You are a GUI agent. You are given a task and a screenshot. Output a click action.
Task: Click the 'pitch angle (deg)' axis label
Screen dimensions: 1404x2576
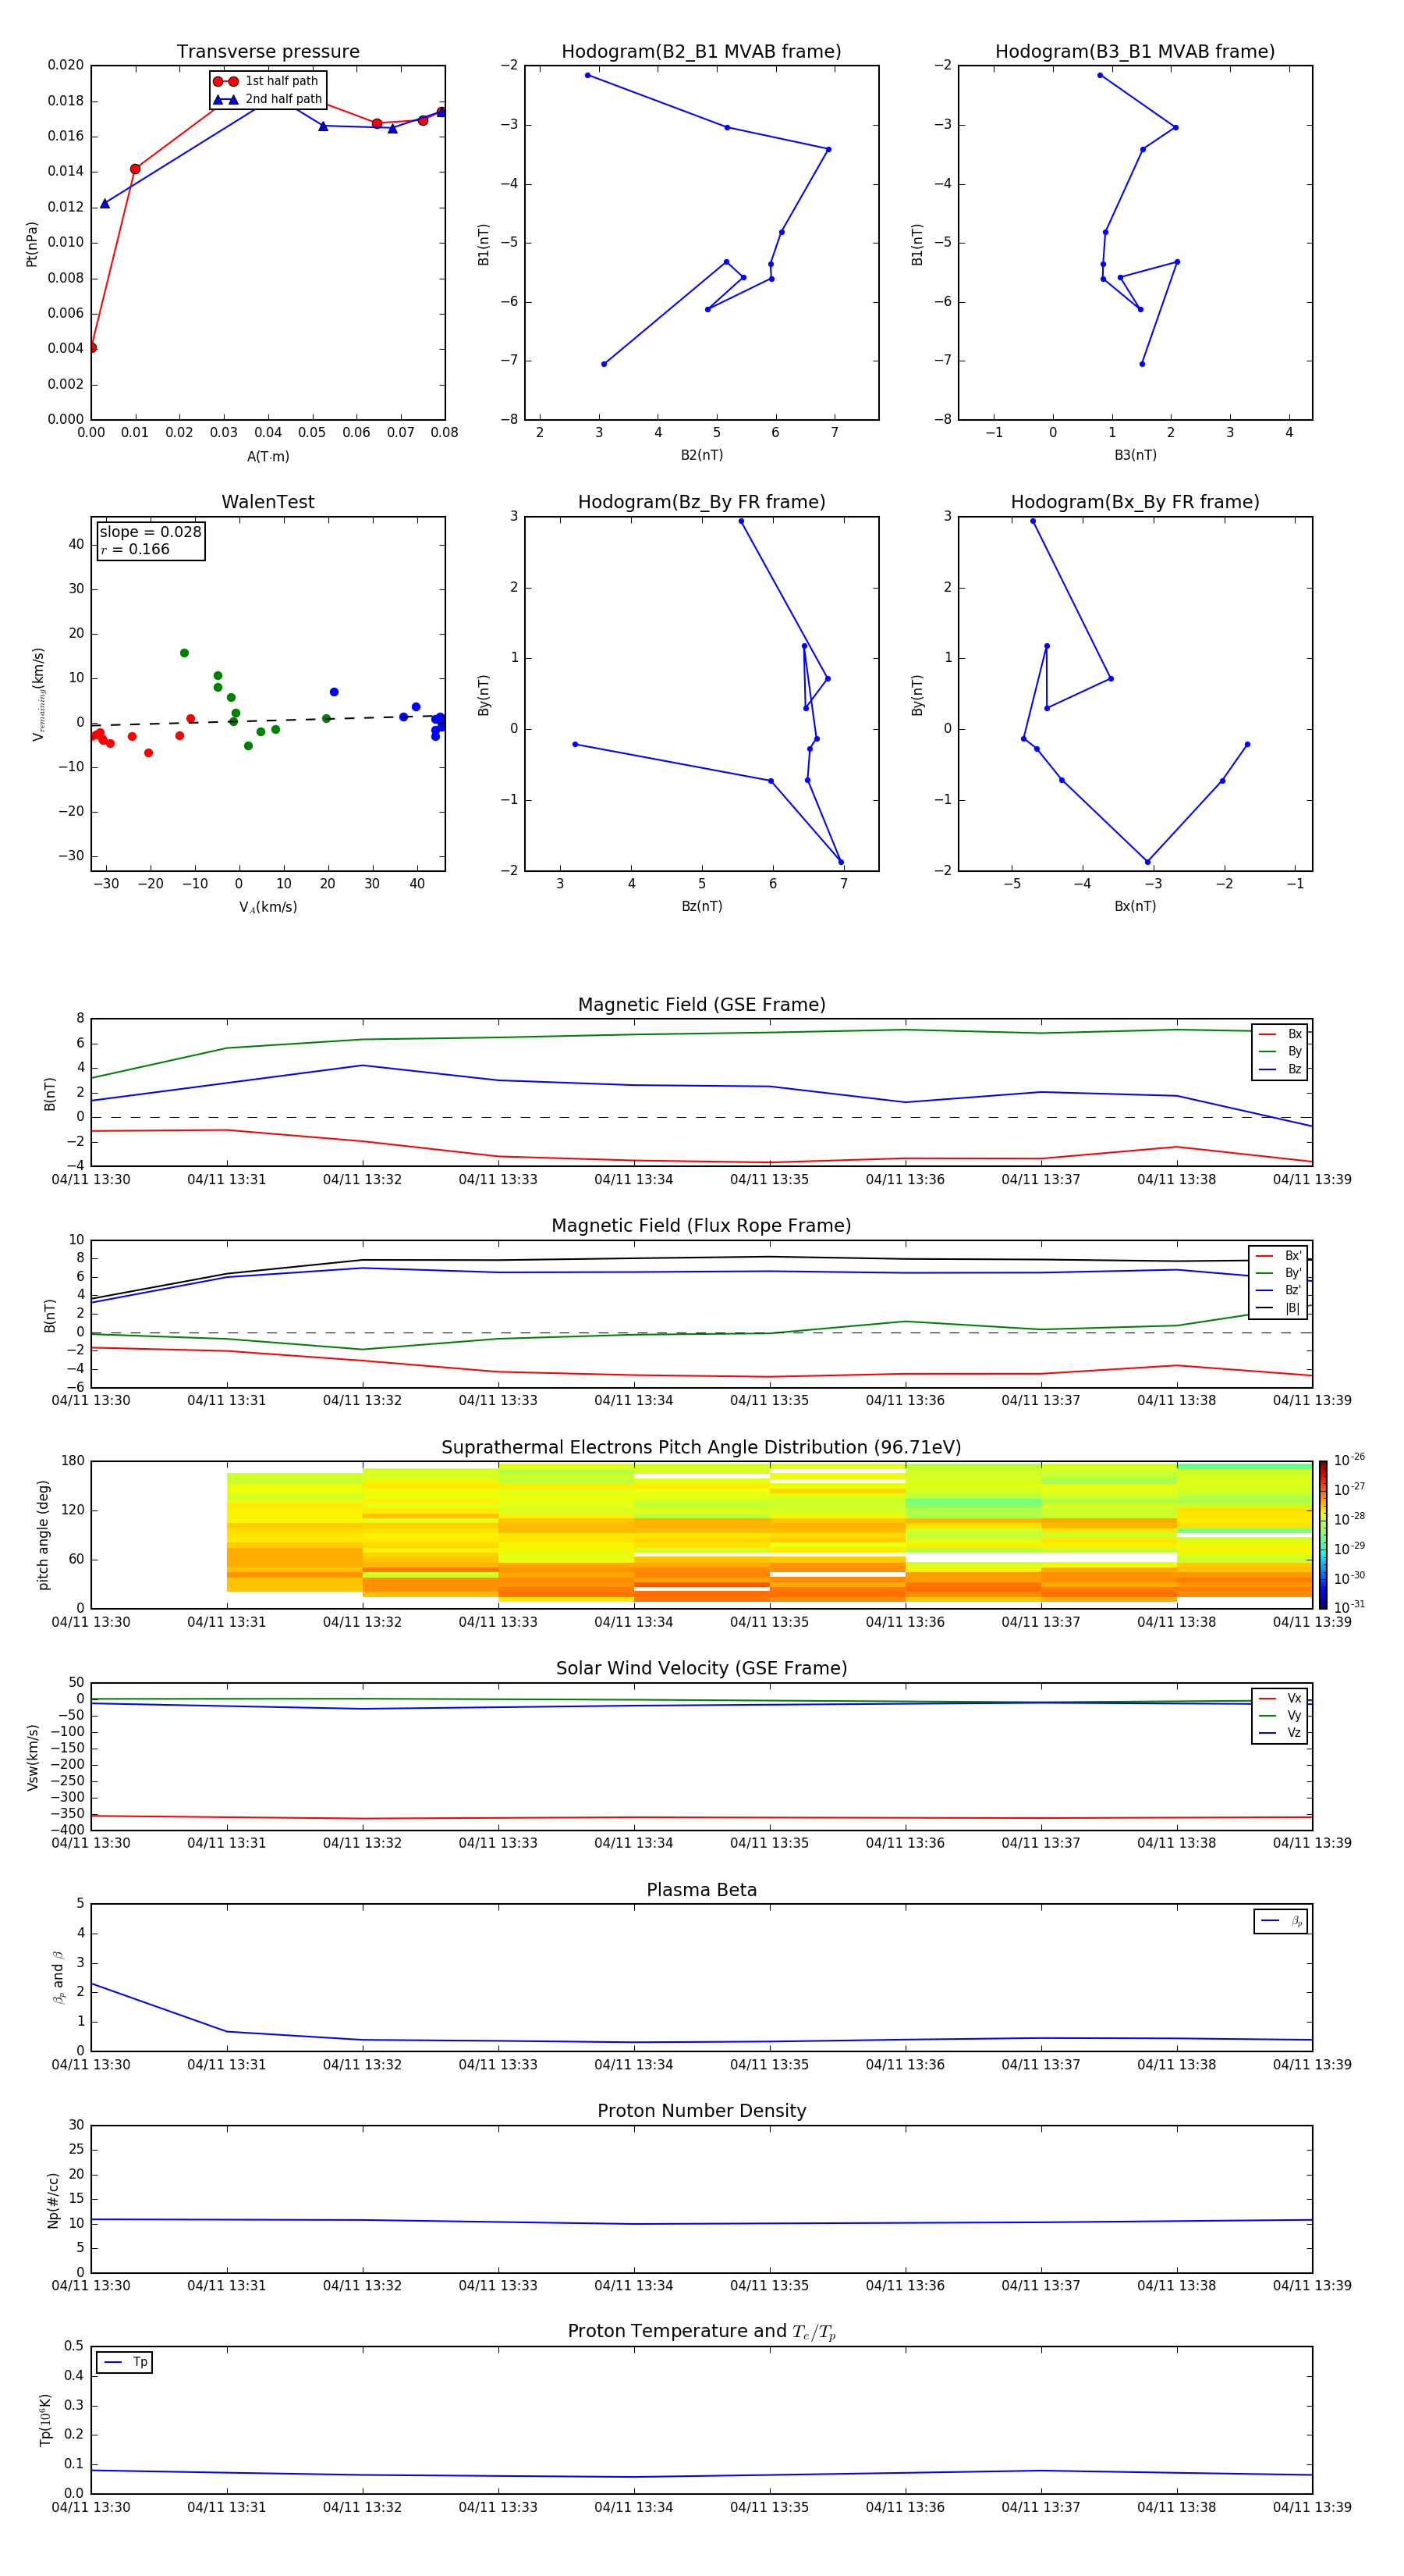(43, 1535)
